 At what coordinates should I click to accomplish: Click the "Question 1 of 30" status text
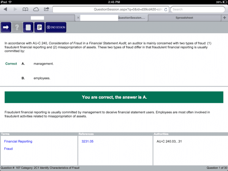(217, 168)
